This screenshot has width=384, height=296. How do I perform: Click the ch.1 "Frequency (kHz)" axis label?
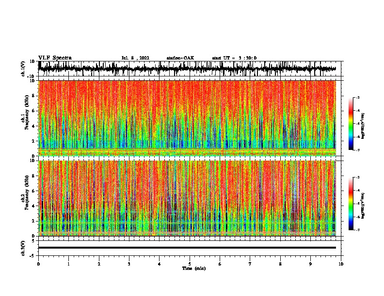pos(27,112)
